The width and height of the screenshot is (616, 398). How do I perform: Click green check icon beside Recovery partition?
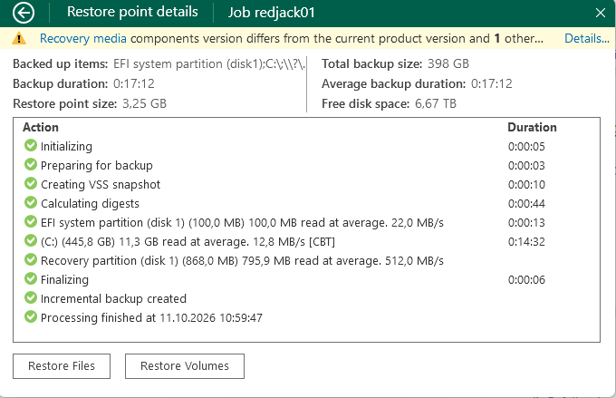pyautogui.click(x=31, y=259)
